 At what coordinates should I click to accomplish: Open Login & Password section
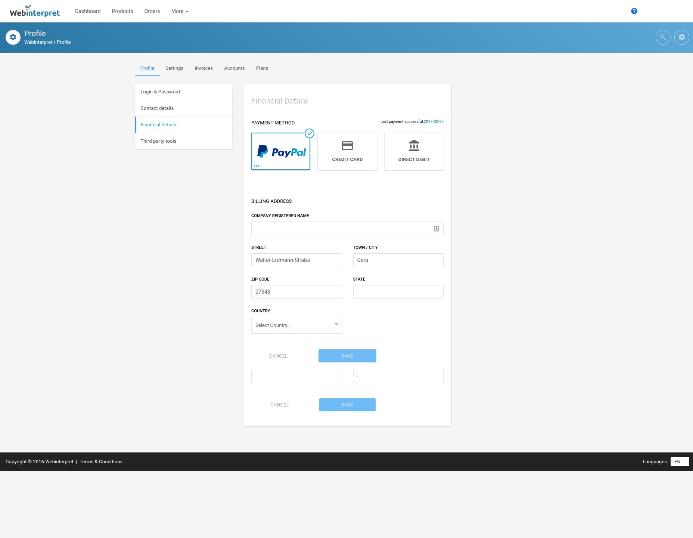click(184, 92)
